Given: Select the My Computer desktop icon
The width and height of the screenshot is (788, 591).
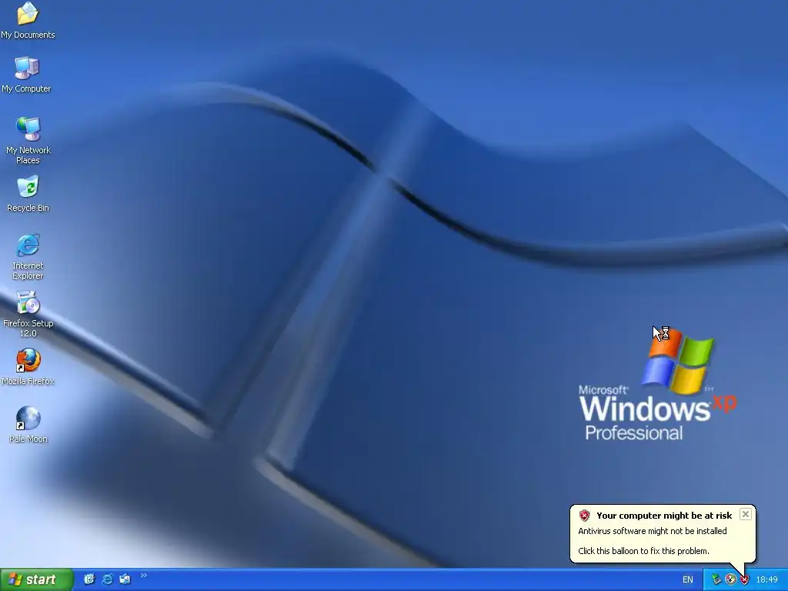Looking at the screenshot, I should (27, 75).
